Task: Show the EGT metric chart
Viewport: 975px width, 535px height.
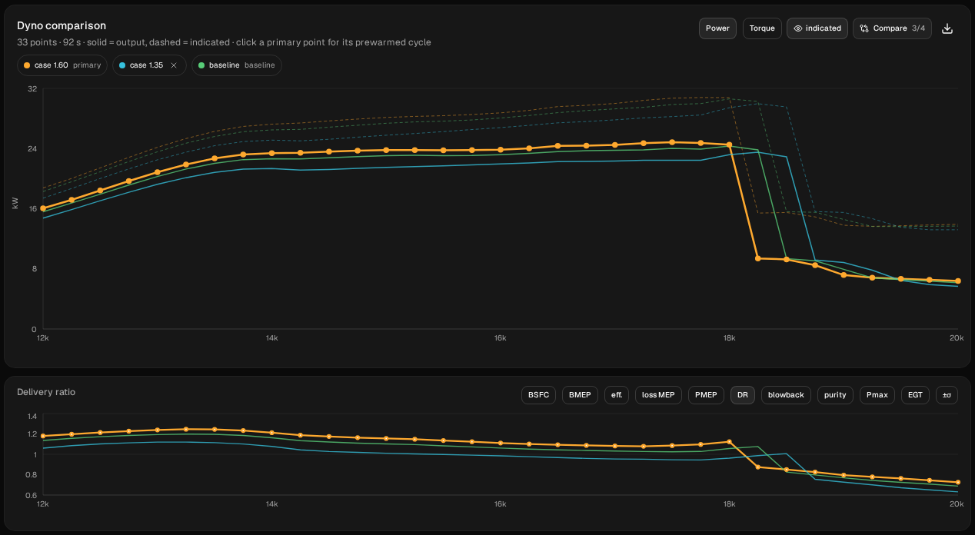Action: [915, 395]
